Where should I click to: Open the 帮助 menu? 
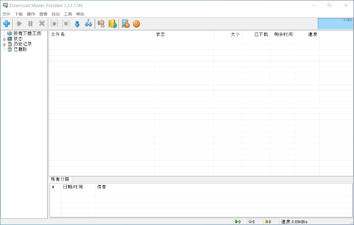point(80,14)
